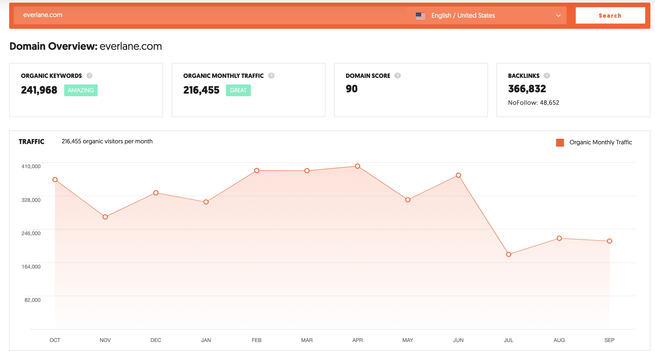This screenshot has width=655, height=360.
Task: Click the 366,832 backlinks value
Action: pyautogui.click(x=527, y=89)
